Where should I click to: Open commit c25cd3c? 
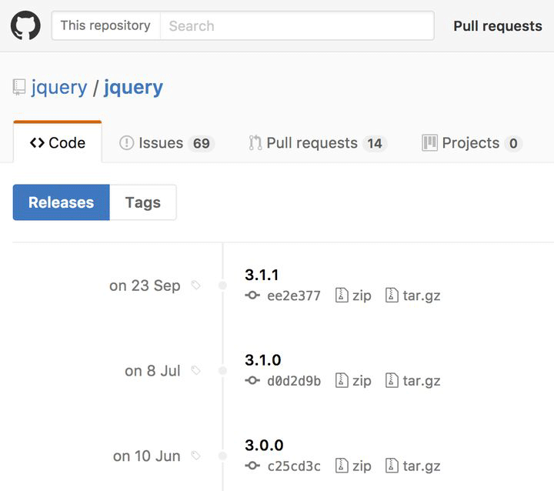pyautogui.click(x=294, y=466)
